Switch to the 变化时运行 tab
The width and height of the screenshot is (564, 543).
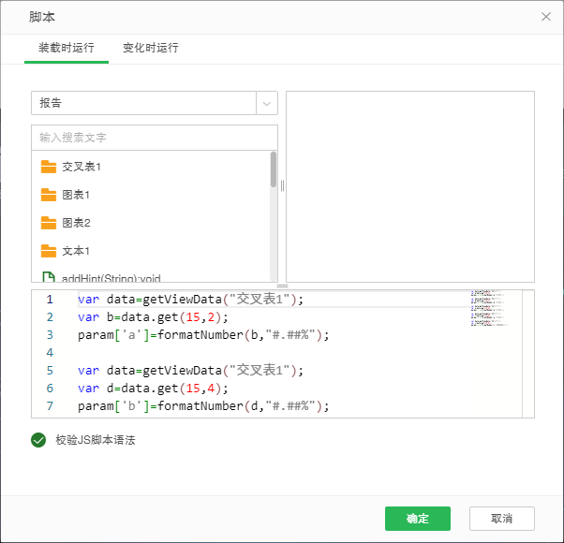151,48
